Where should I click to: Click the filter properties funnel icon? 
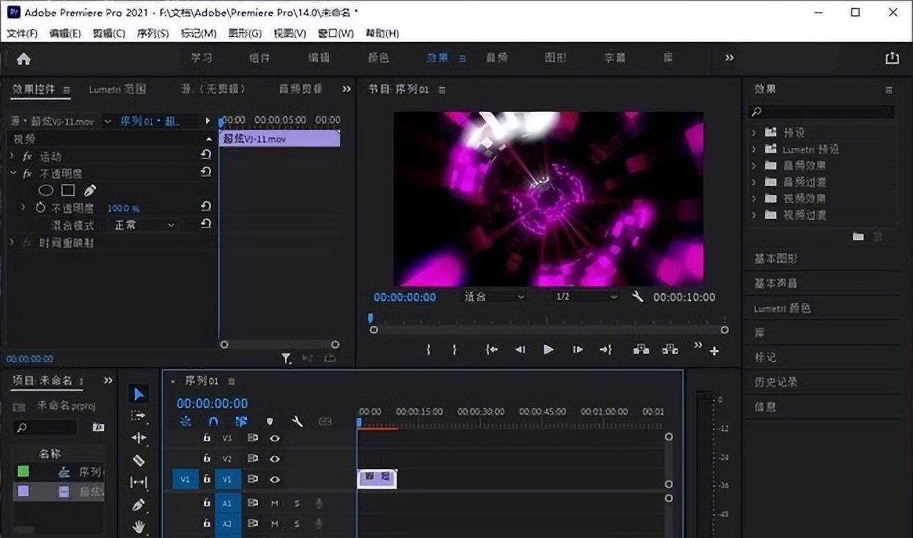pos(286,358)
